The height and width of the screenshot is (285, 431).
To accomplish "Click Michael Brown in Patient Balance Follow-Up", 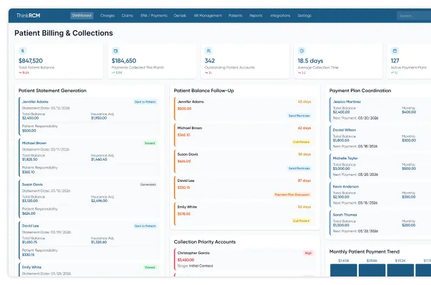I will coord(189,128).
